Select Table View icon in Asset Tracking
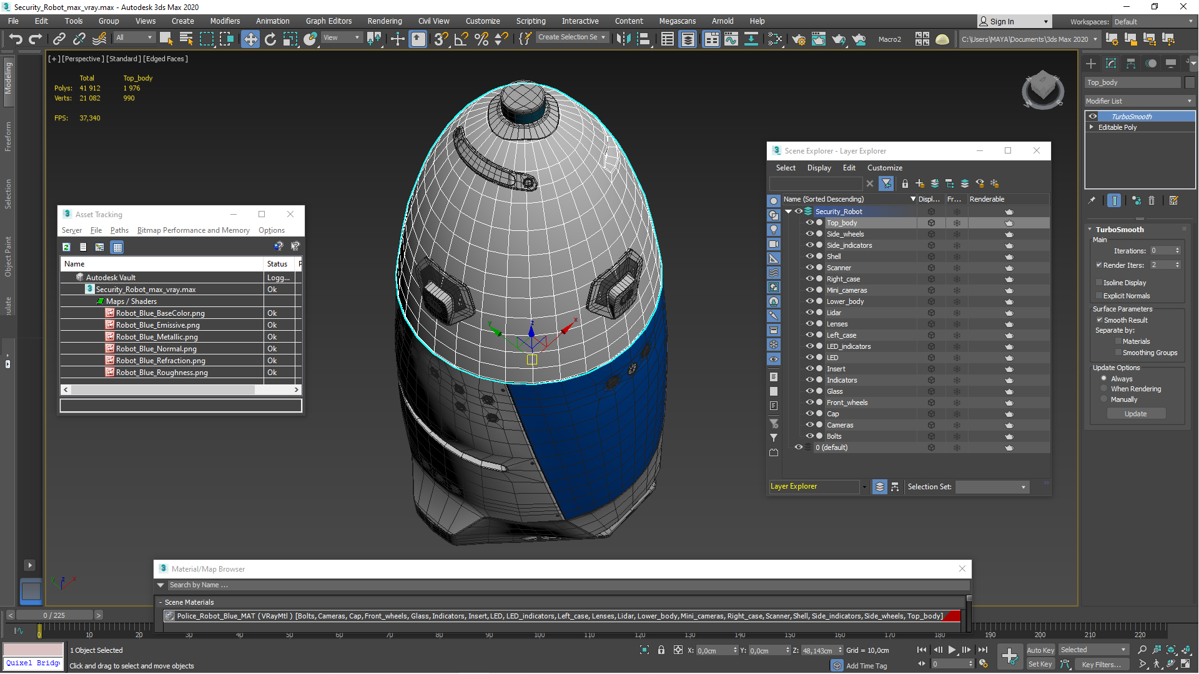This screenshot has height=674, width=1199. (117, 247)
